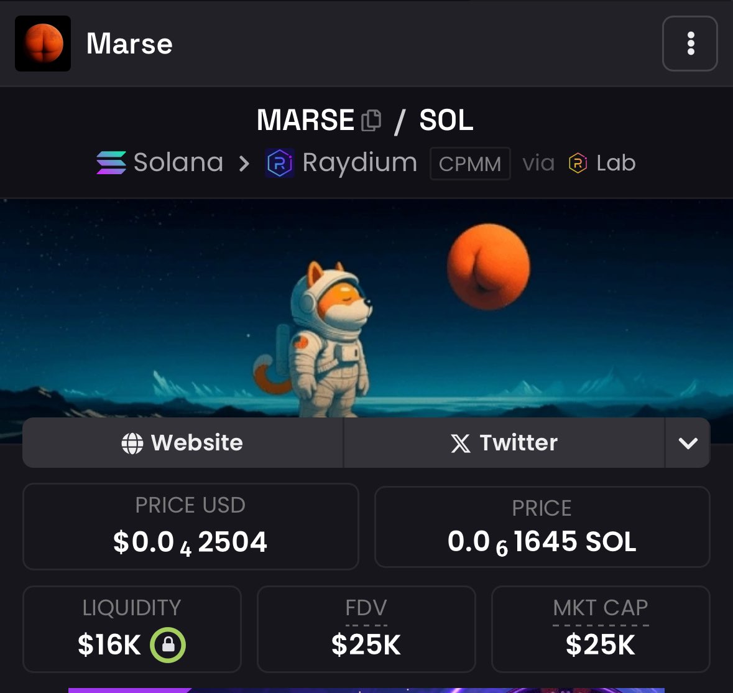
Task: Click the CPMM pool type badge
Action: (x=470, y=164)
